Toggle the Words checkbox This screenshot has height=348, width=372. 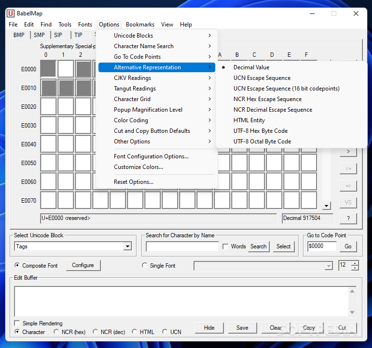point(225,246)
